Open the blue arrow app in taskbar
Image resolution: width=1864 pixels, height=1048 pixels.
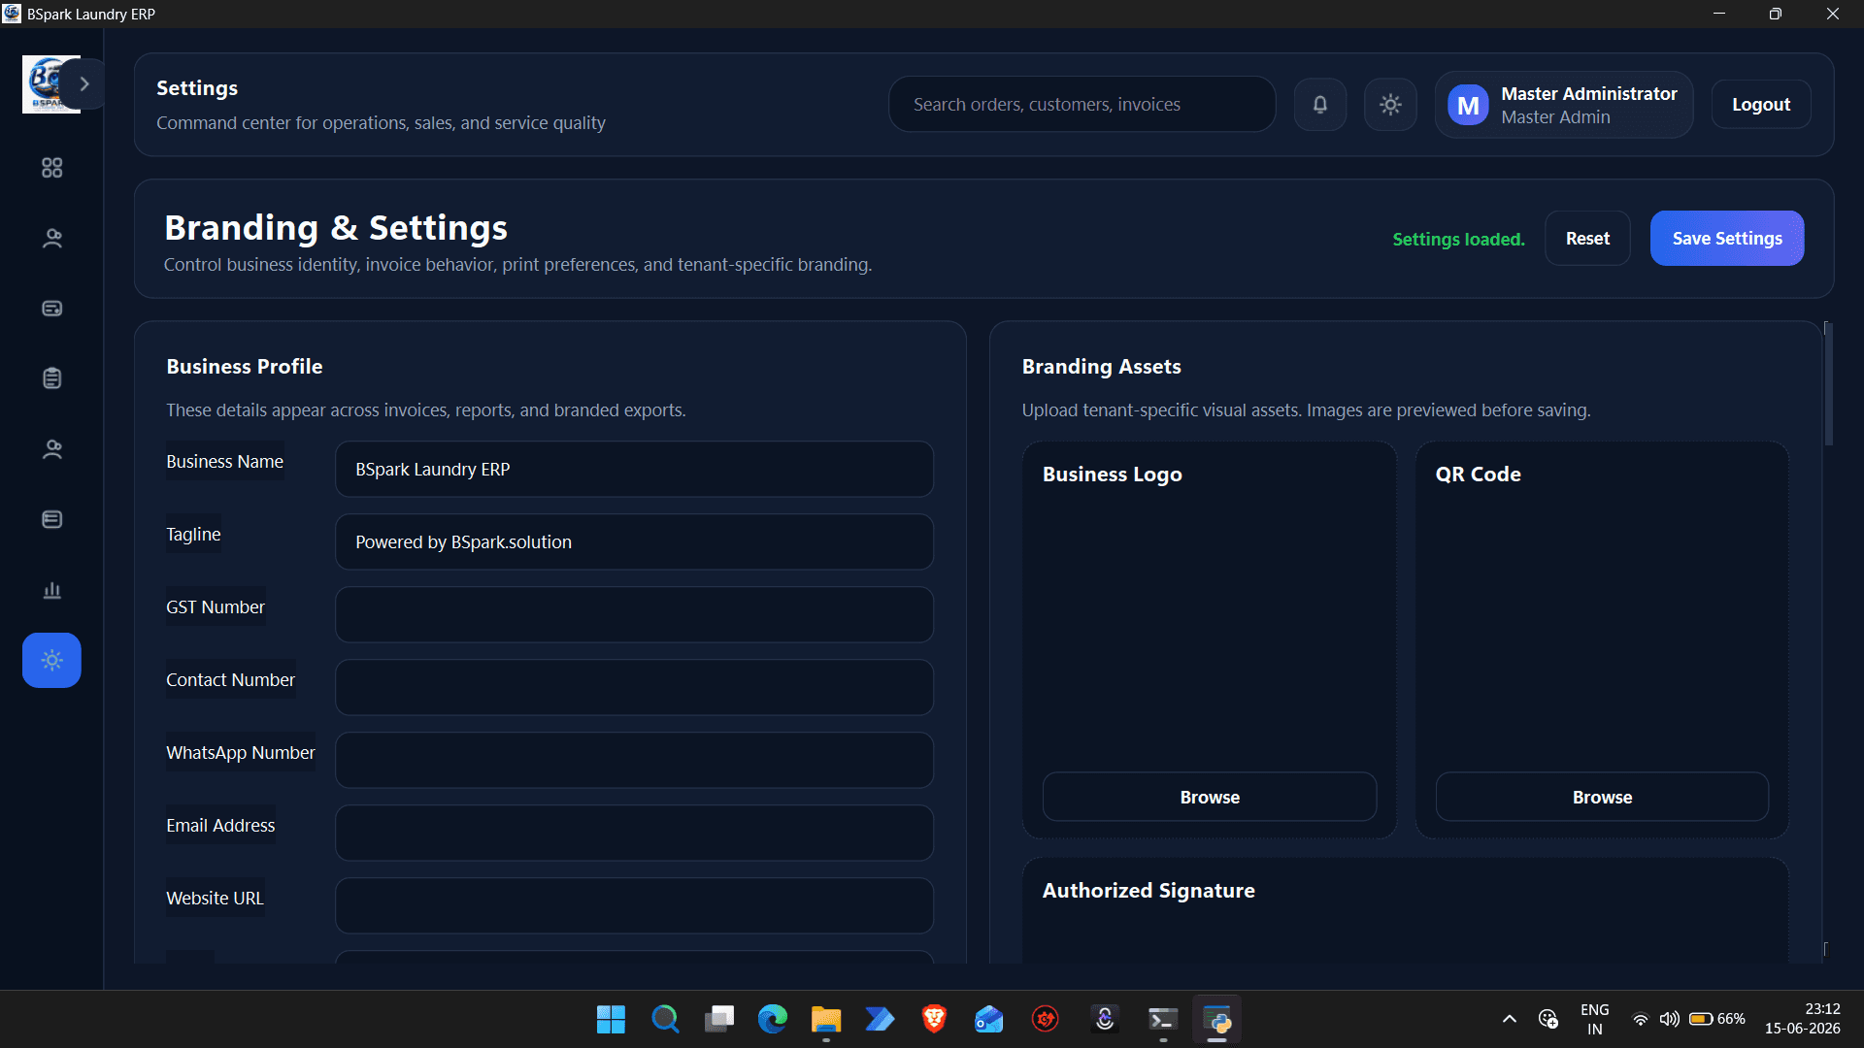coord(881,1020)
